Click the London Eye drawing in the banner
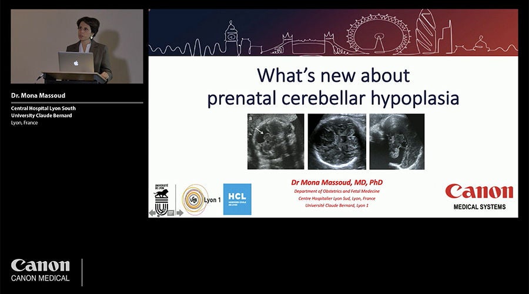529x294 pixels. coord(379,34)
